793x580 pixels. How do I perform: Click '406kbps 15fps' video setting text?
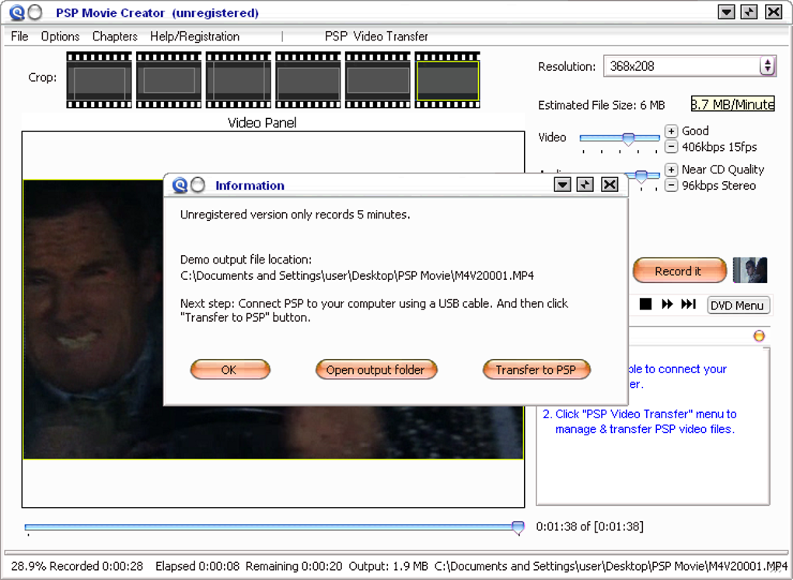[719, 147]
